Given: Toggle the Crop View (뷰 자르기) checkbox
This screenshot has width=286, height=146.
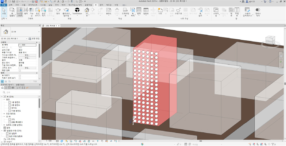Looking at the screenshot, I should pos(20,75).
